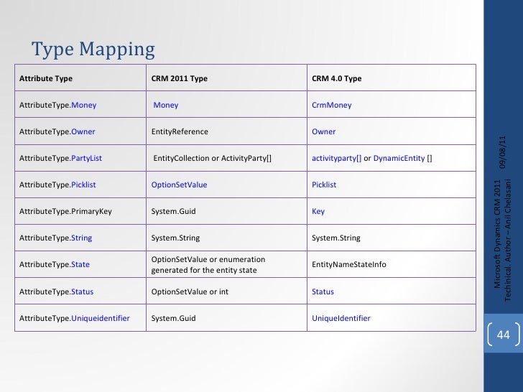Open the DynamicEntity link
This screenshot has width=523, height=392.
click(399, 158)
